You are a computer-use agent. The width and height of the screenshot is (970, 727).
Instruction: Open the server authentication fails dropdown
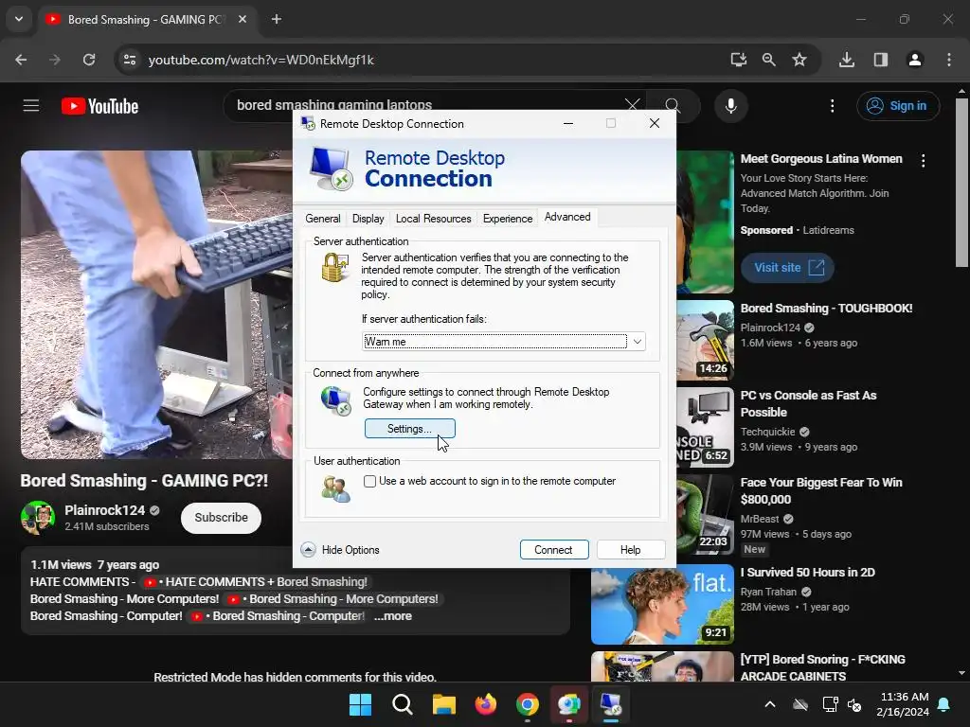[x=504, y=341]
